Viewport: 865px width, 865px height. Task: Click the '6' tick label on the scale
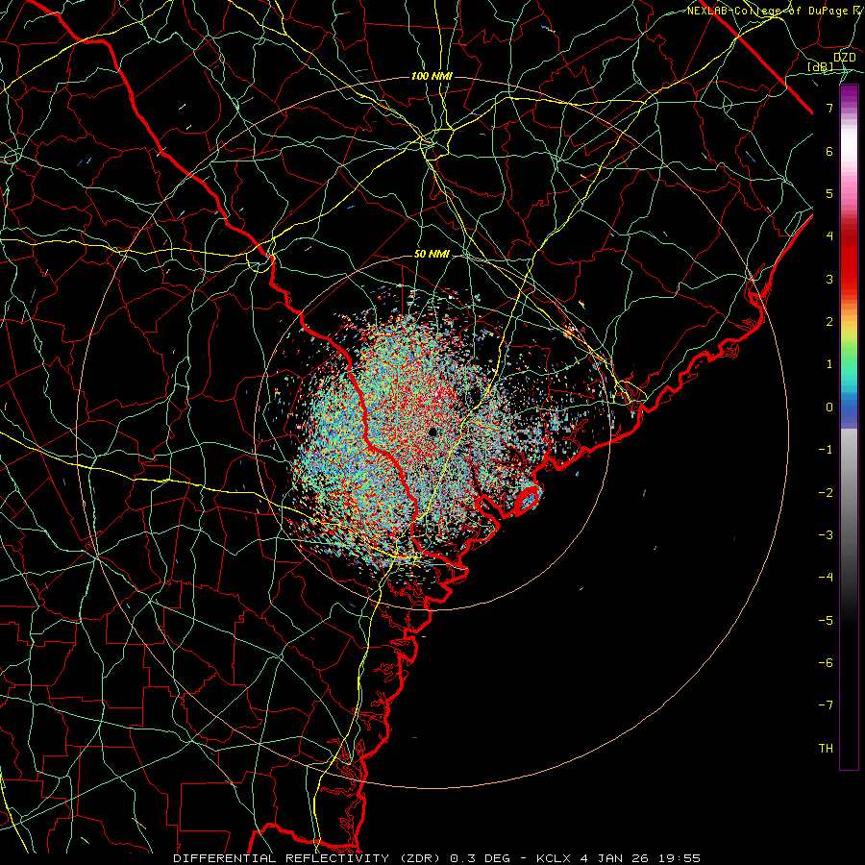click(829, 151)
